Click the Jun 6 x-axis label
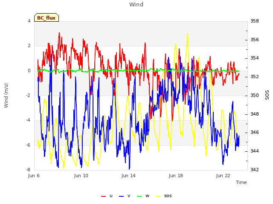This screenshot has width=273, height=204. coord(34,176)
